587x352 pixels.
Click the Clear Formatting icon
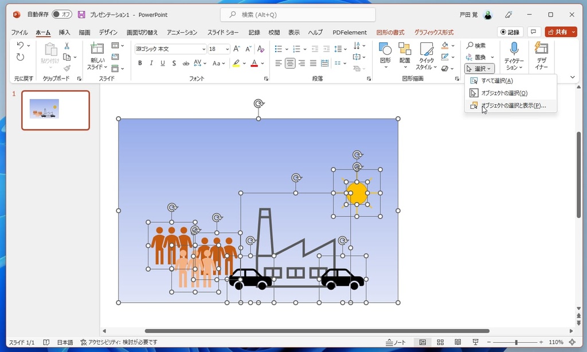(261, 49)
